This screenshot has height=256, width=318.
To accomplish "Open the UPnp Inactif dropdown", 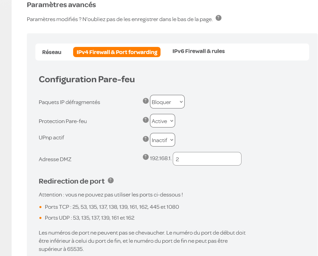I will [163, 140].
